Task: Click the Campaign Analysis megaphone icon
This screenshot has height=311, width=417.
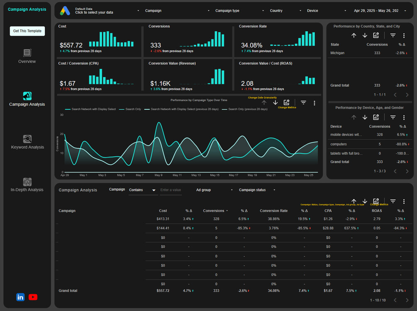Action: tap(27, 96)
